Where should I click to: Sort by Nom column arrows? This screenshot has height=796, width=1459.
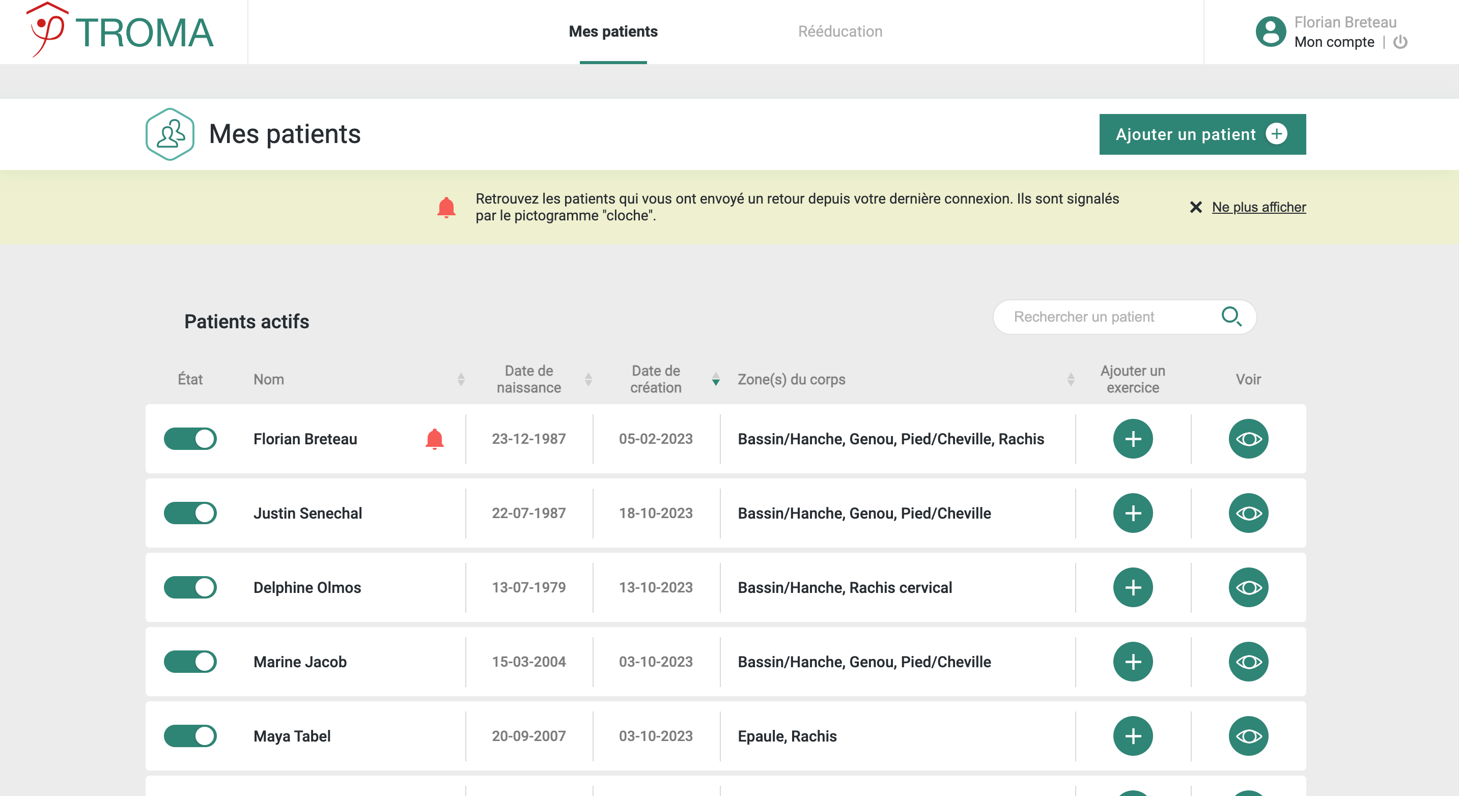[x=461, y=379]
